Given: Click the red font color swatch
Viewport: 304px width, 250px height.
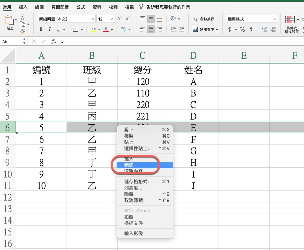Looking at the screenshot, I should pyautogui.click(x=106, y=29).
